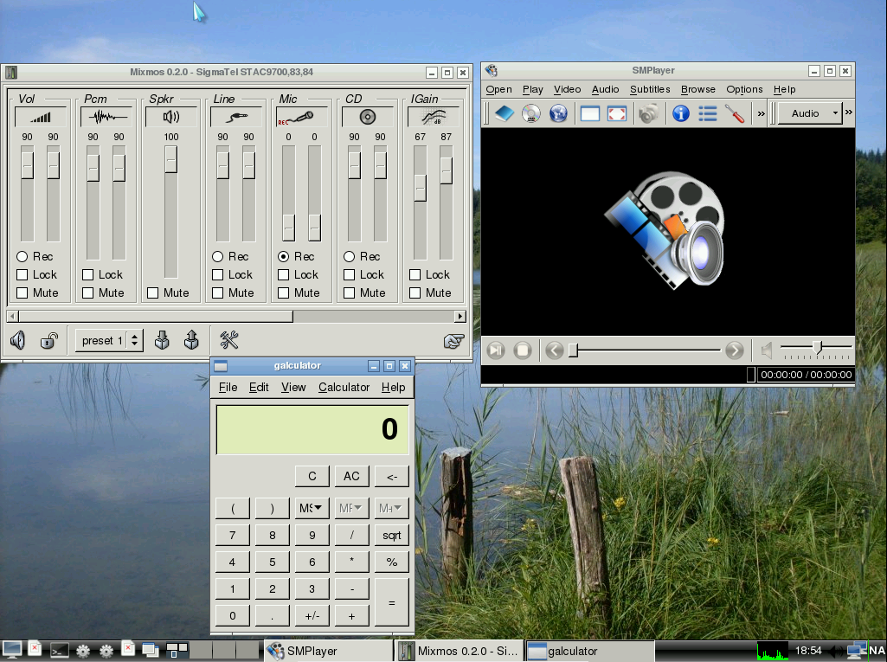Click the play/pause button in SMPlayer
887x662 pixels.
point(496,350)
